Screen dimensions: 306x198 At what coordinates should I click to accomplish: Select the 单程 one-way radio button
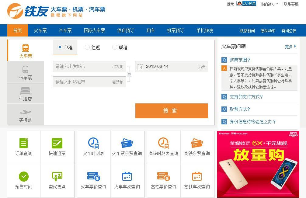click(60, 47)
